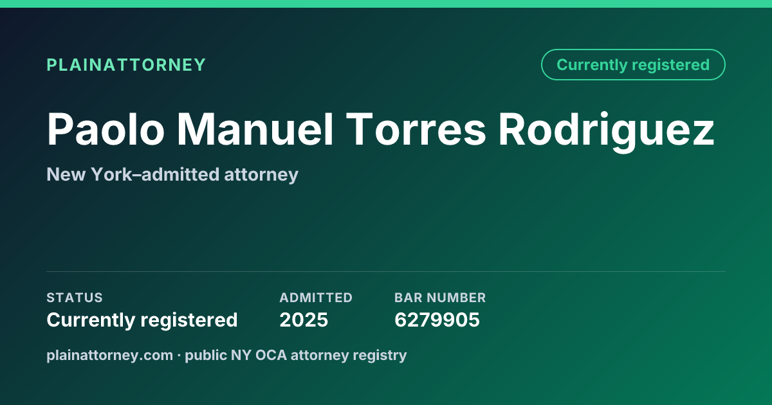Click the STATUS field label
This screenshot has width=772, height=405.
pyautogui.click(x=75, y=298)
